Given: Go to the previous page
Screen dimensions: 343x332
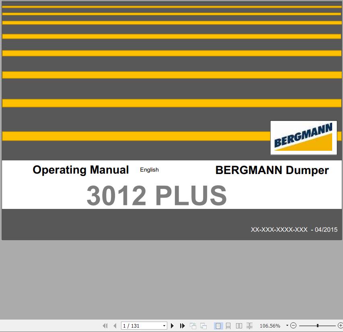Looking at the screenshot, I should [115, 326].
